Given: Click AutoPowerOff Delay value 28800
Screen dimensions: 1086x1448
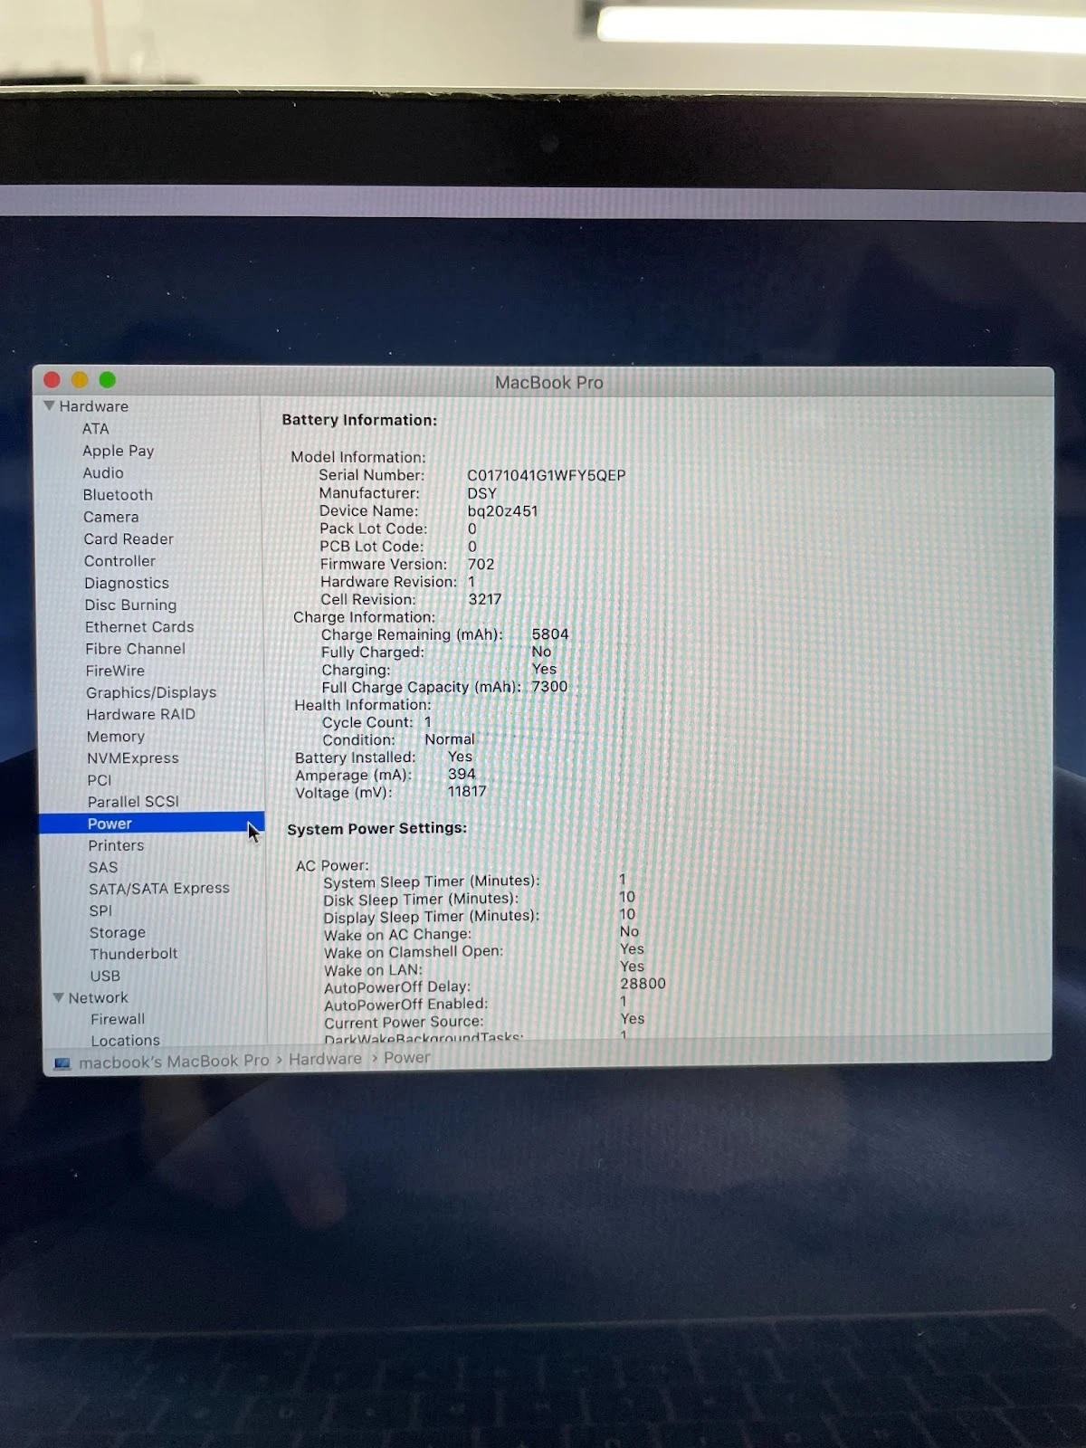Looking at the screenshot, I should (643, 984).
